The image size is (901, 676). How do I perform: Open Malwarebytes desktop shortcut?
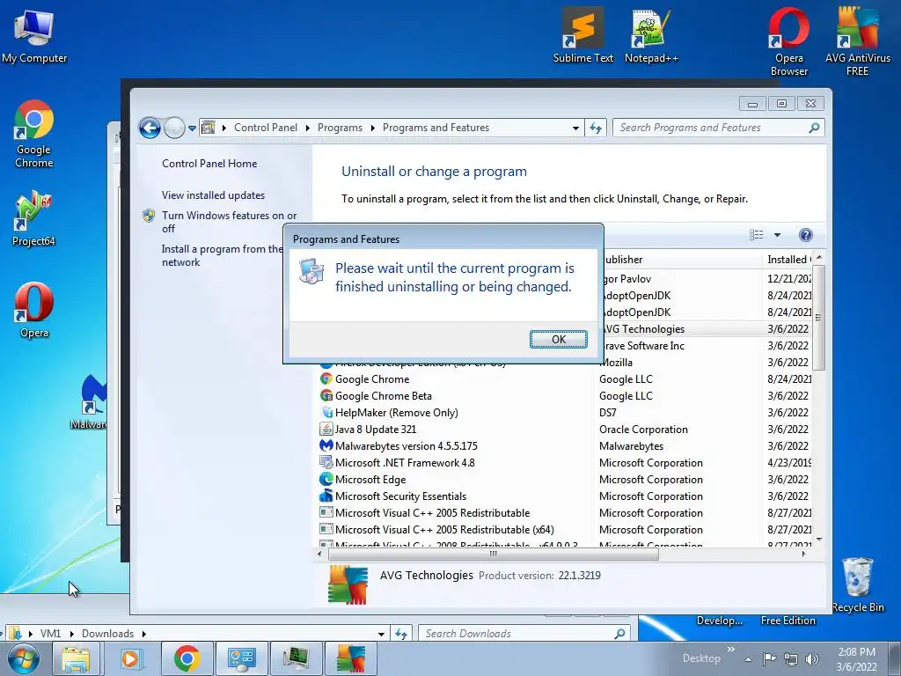tap(92, 401)
